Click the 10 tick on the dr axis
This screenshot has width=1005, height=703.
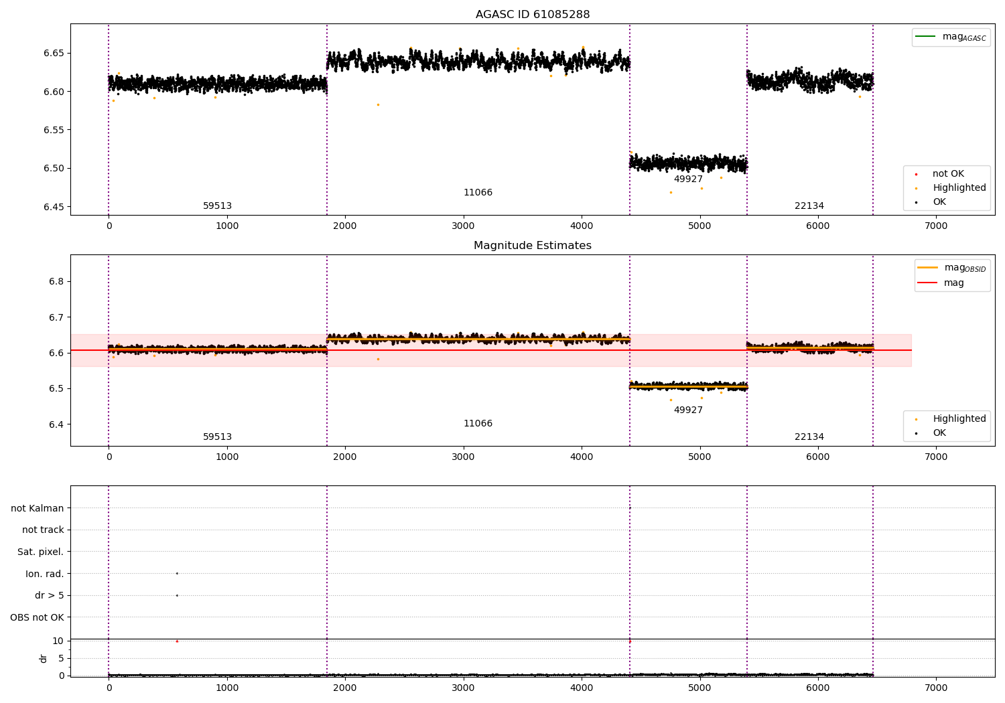pos(58,641)
